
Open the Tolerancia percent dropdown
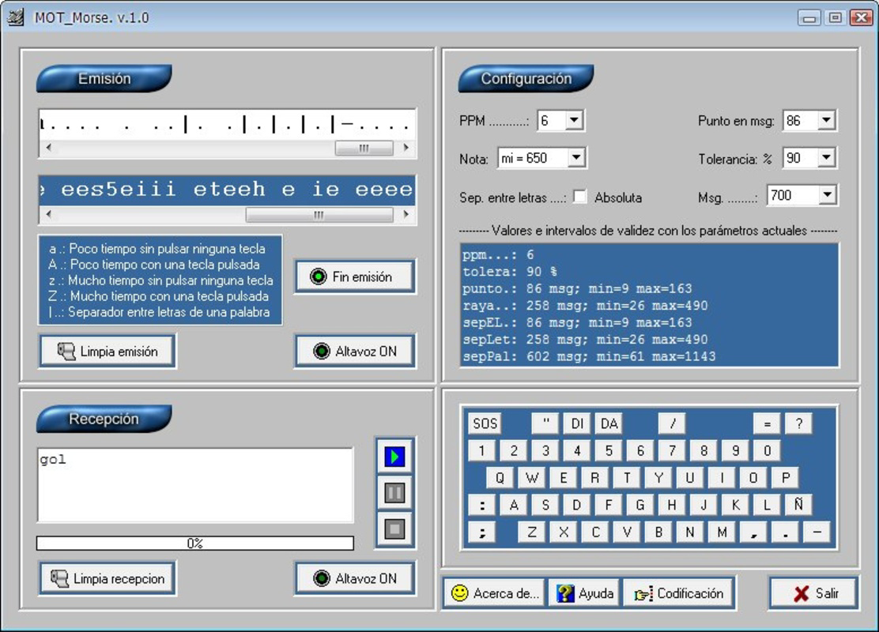coord(826,157)
